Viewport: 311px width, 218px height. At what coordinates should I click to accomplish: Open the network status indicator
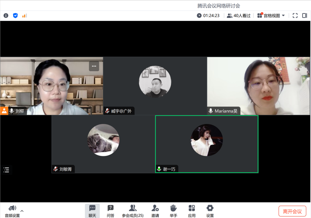(24, 15)
